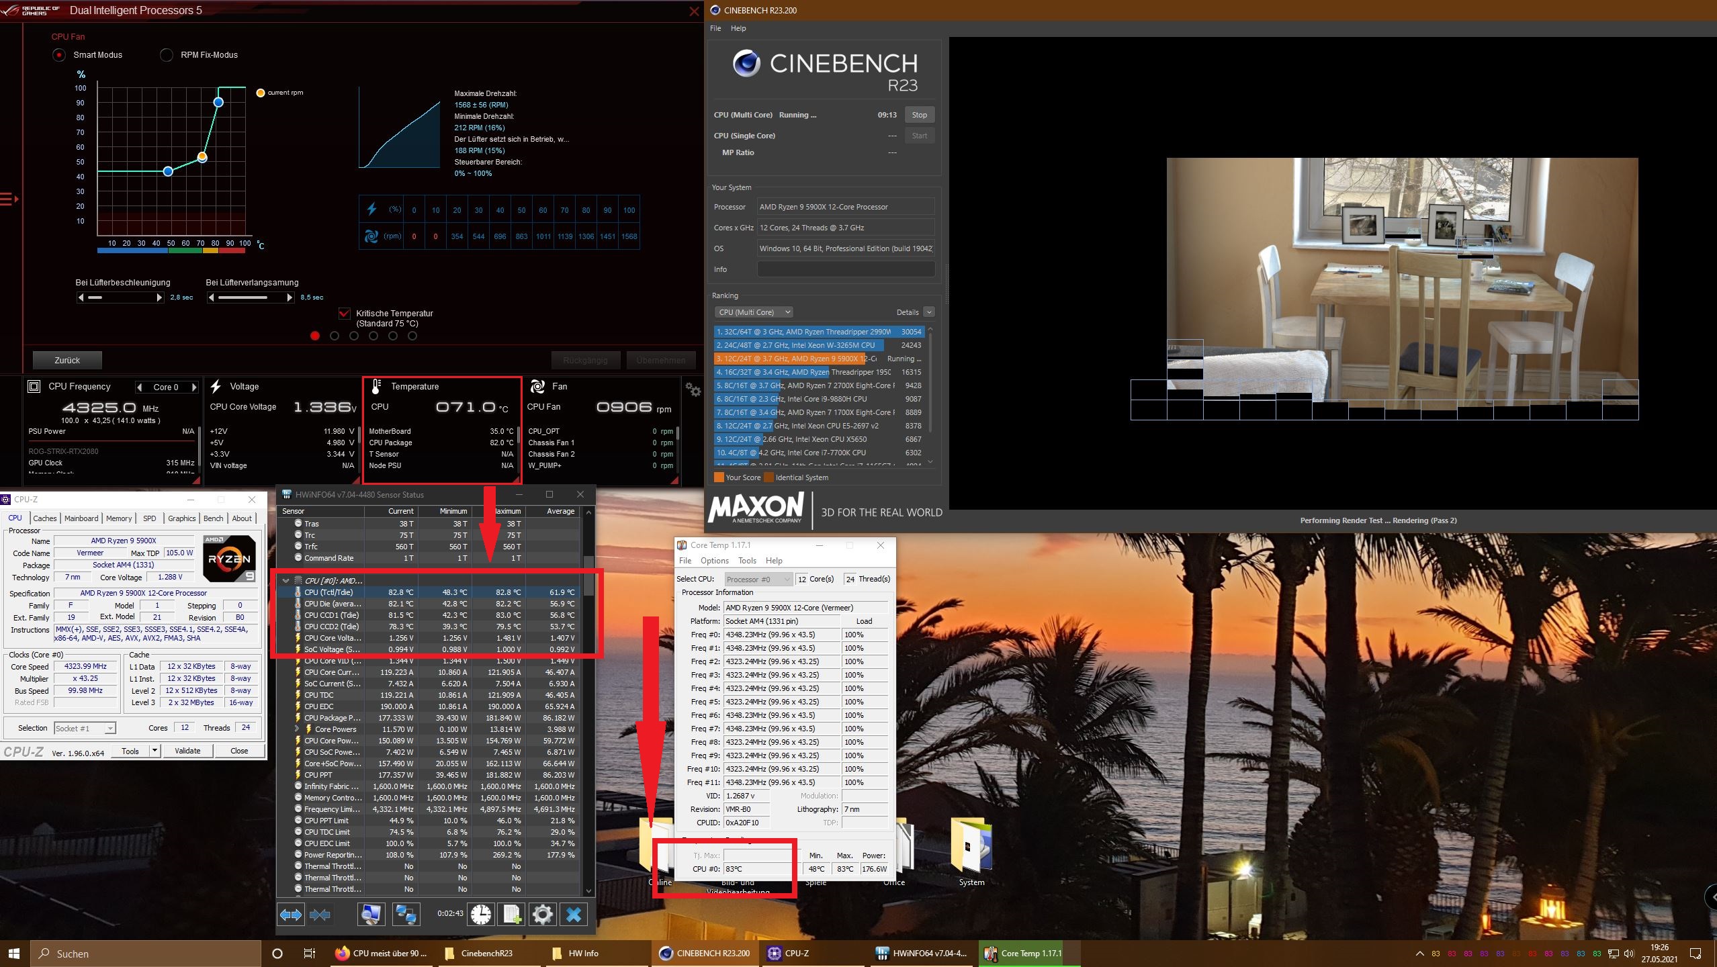Select RPM Fix-Modus radio button
The image size is (1717, 967).
(167, 55)
